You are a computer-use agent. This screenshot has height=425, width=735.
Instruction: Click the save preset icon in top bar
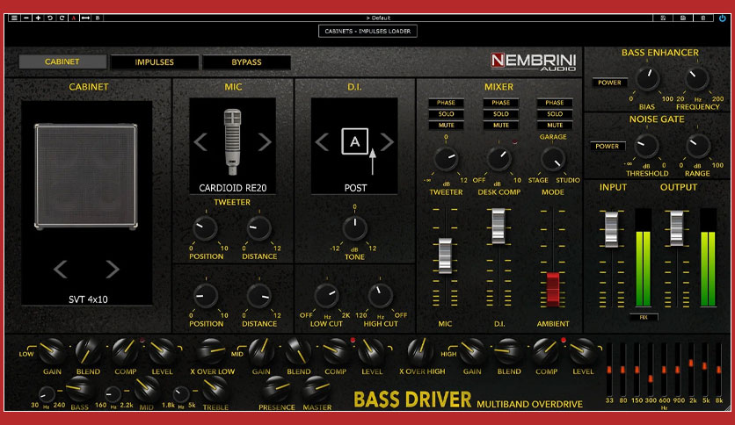click(x=663, y=18)
